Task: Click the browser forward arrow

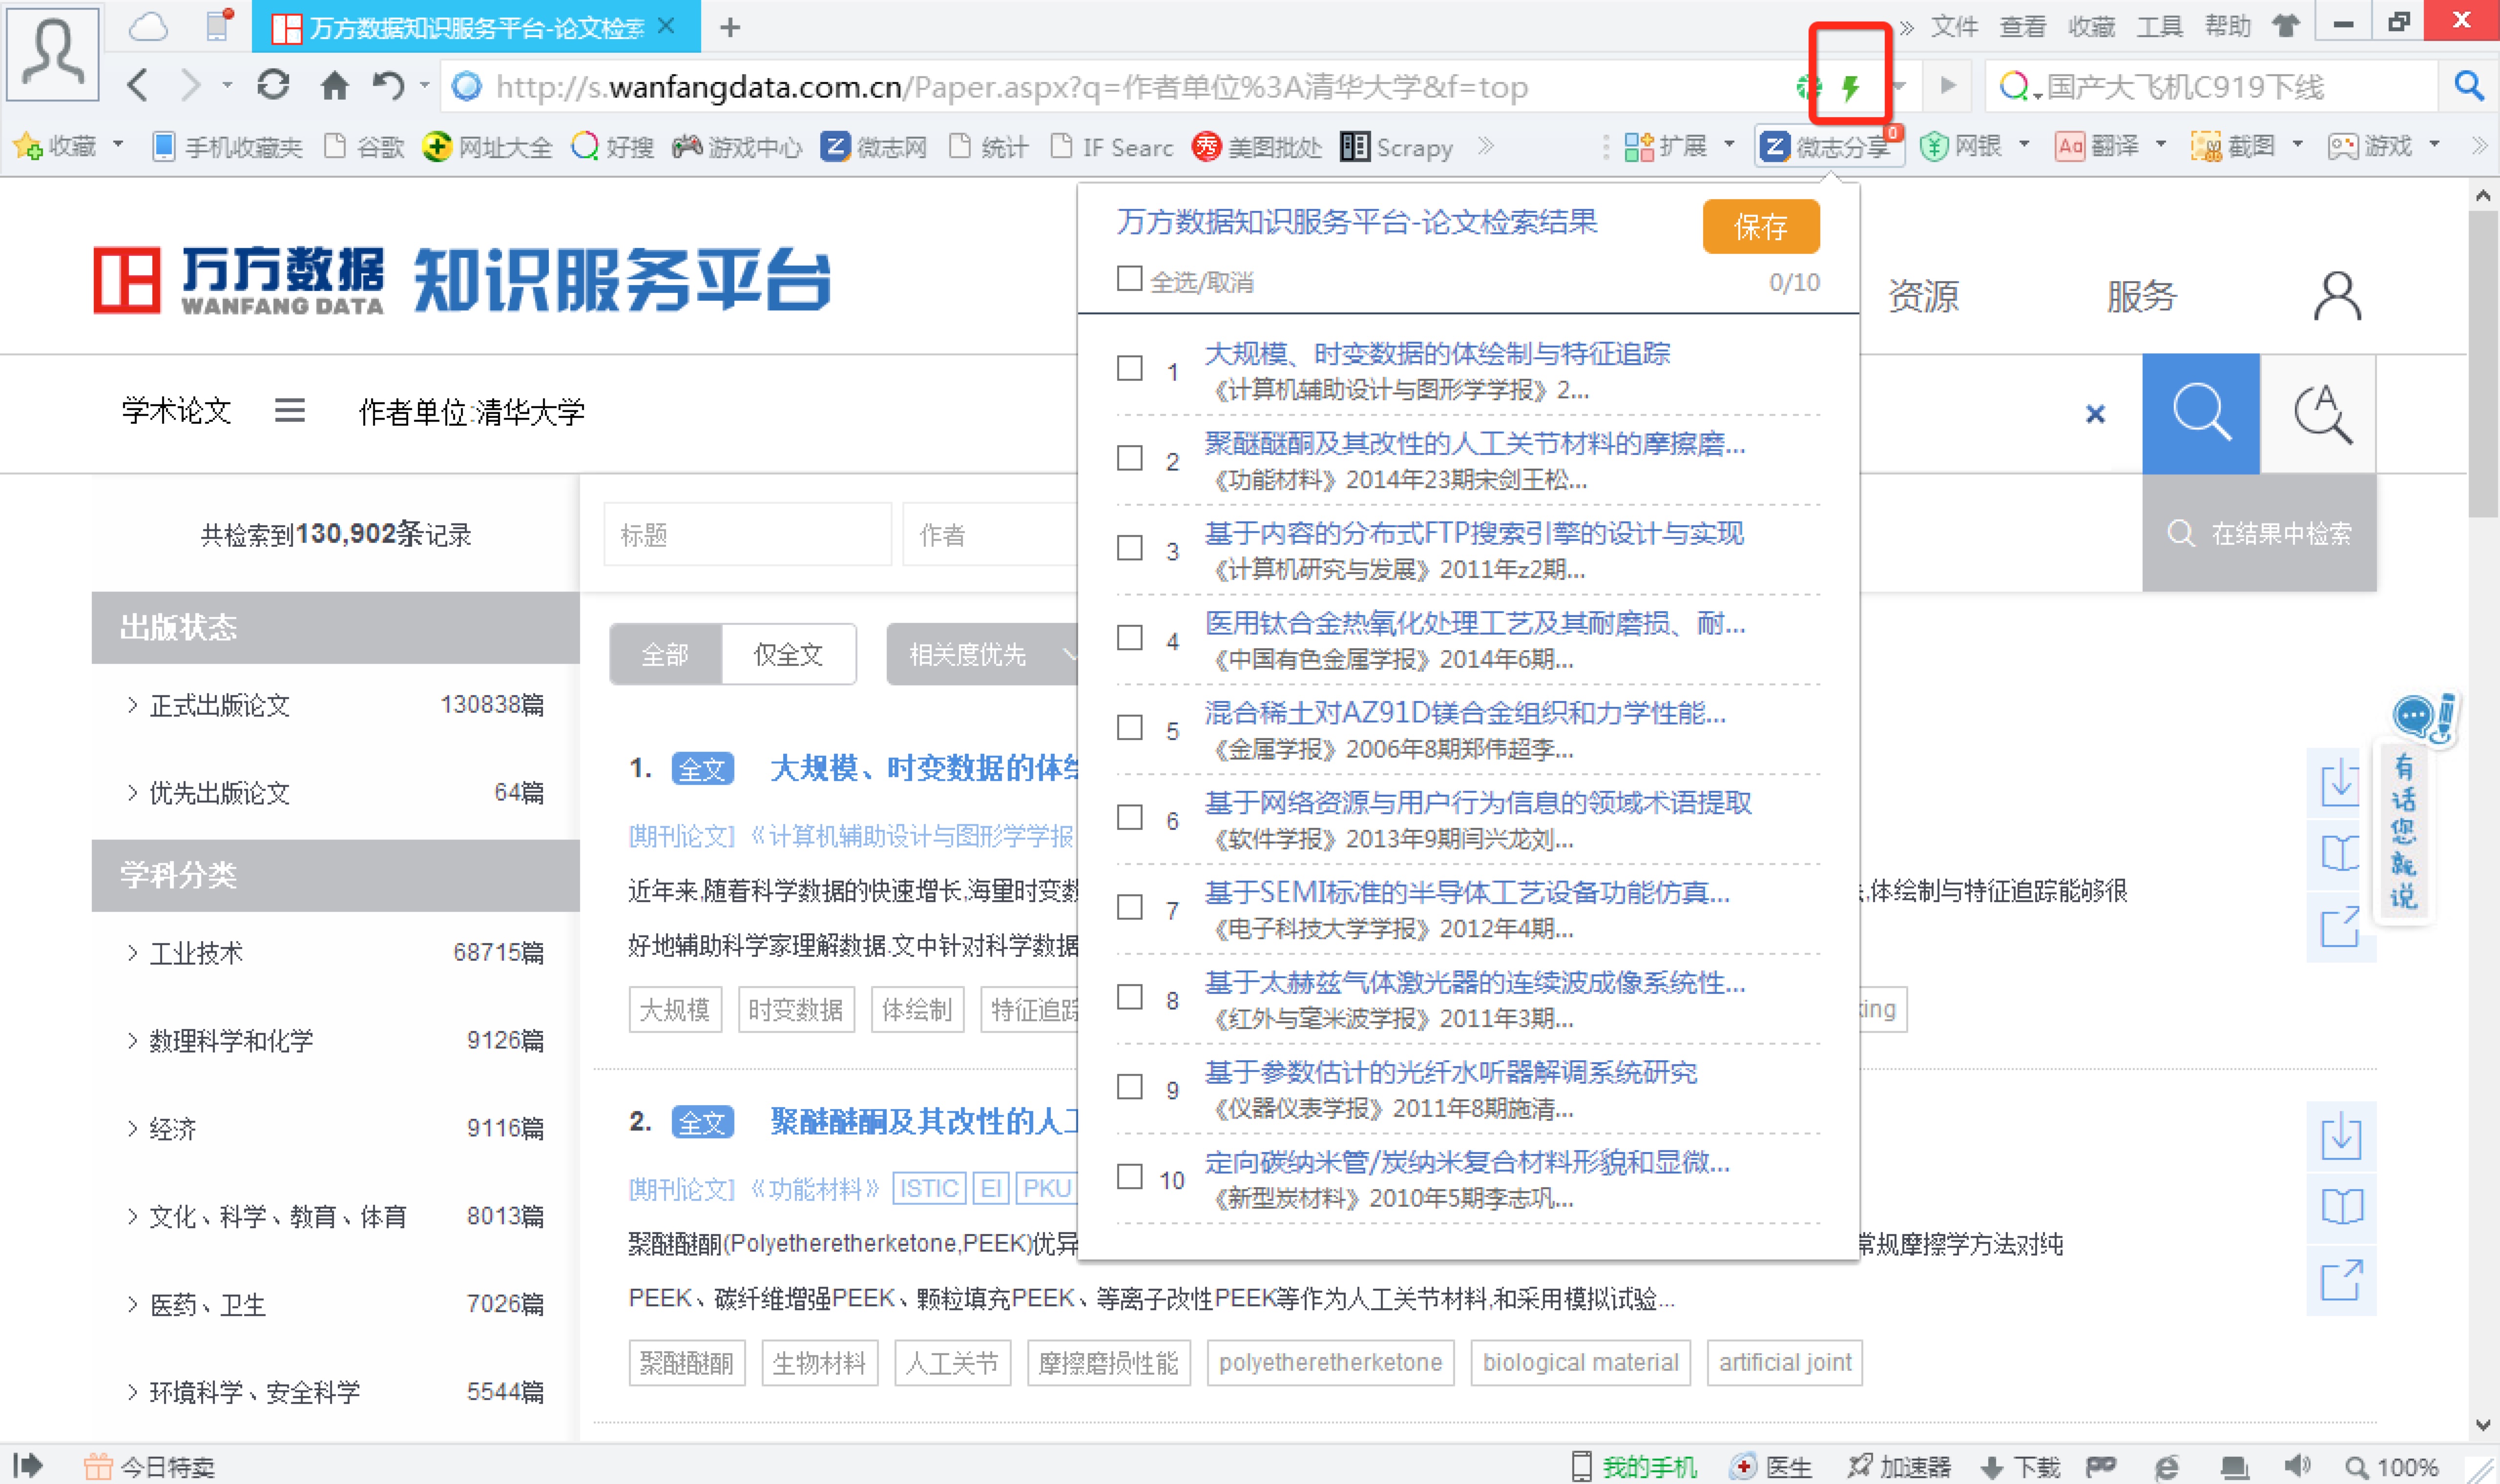Action: 190,86
